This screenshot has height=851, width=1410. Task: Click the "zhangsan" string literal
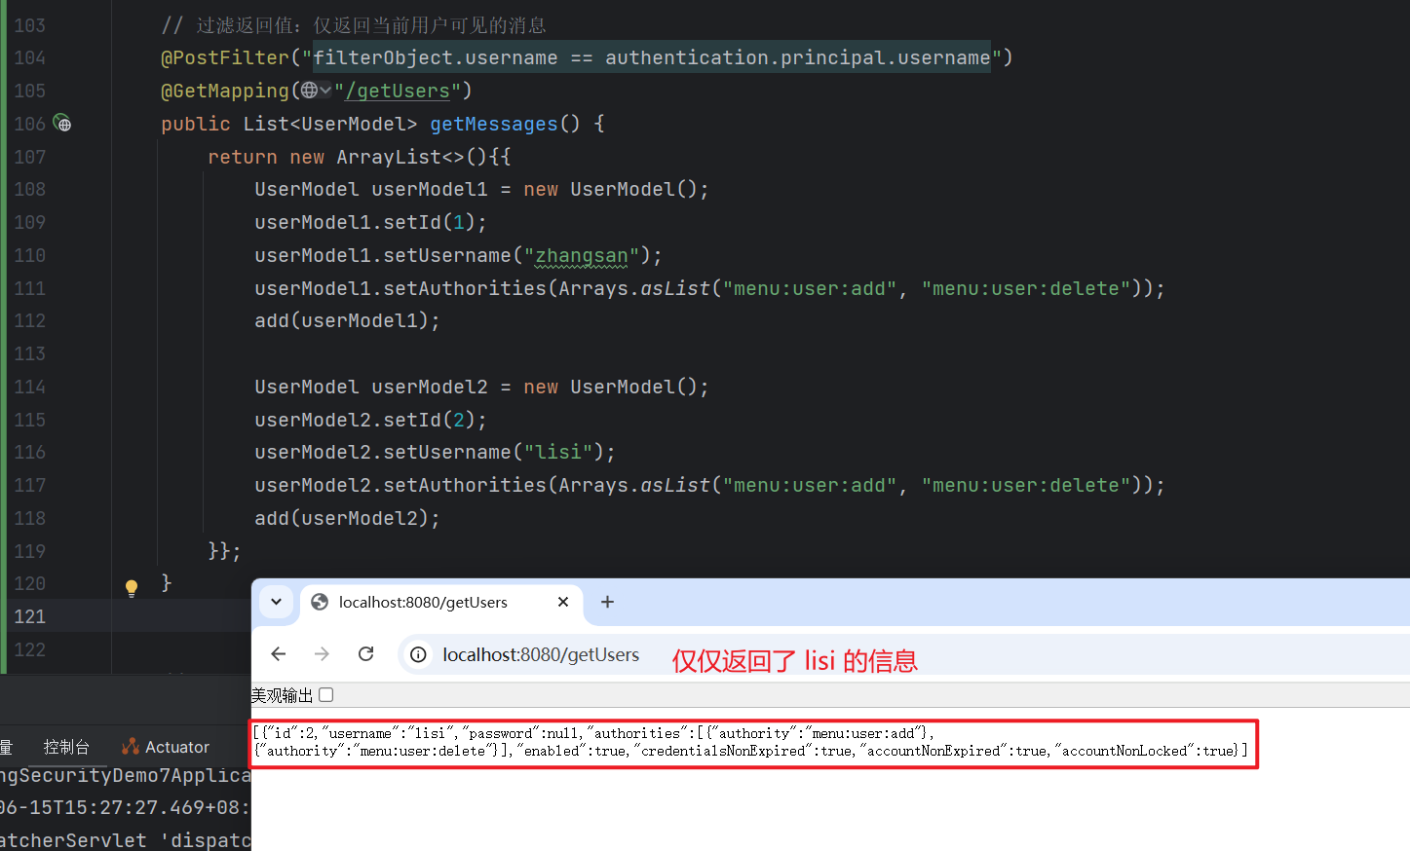tap(582, 255)
